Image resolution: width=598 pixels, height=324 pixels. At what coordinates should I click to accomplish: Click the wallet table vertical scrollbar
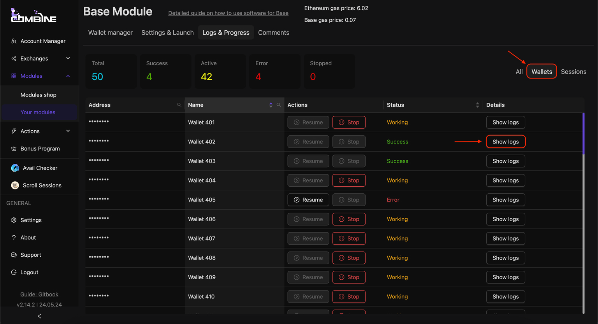pos(583,133)
